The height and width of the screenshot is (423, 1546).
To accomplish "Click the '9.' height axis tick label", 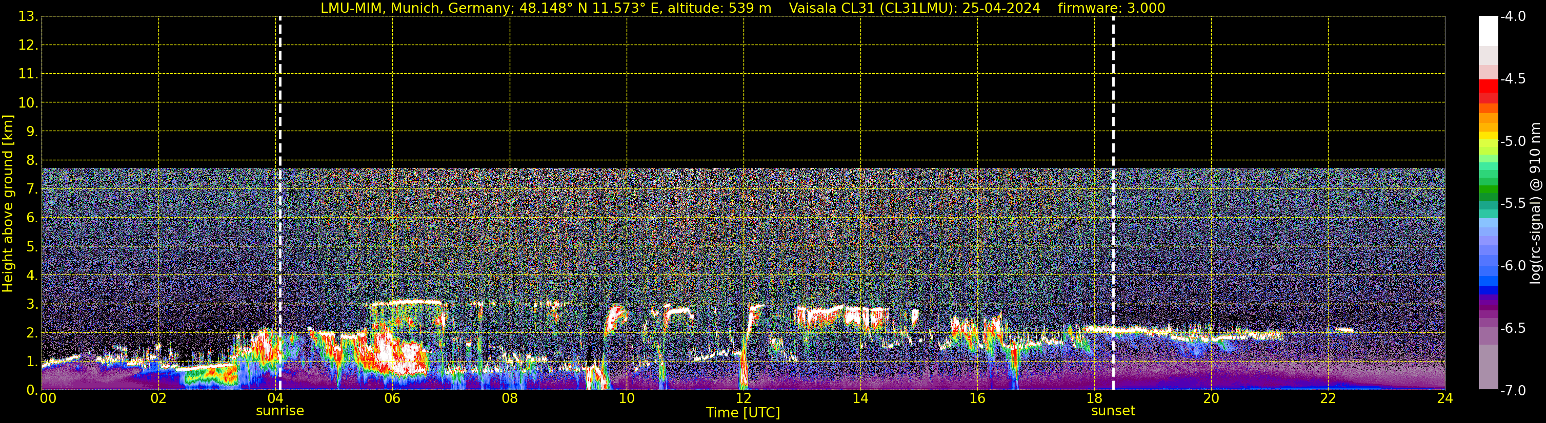I will tap(32, 132).
